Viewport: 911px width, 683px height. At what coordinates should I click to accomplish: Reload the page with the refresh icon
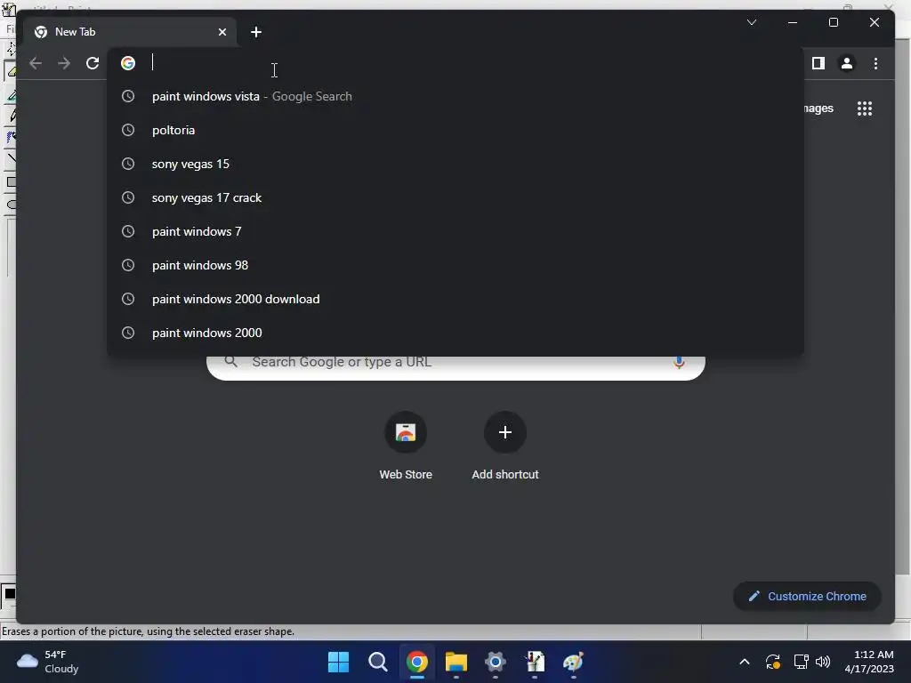click(x=93, y=63)
